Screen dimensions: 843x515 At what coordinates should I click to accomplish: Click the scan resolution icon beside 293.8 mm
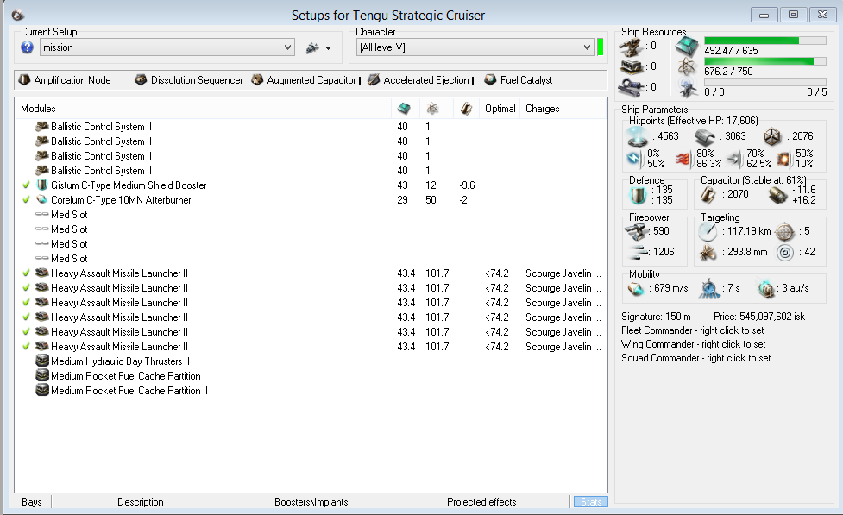(708, 252)
